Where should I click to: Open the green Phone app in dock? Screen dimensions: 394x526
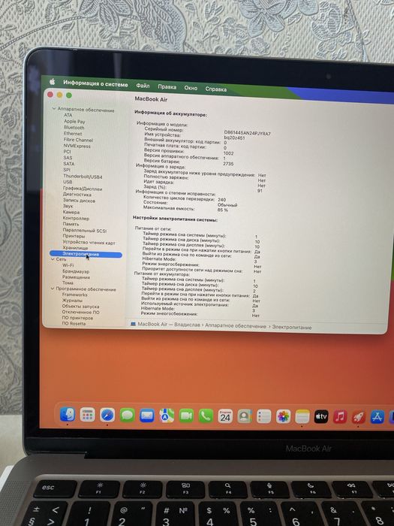click(x=206, y=416)
